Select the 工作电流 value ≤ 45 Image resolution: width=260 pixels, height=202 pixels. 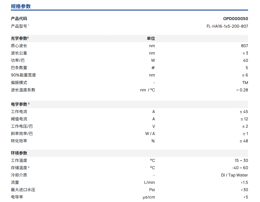pyautogui.click(x=244, y=112)
